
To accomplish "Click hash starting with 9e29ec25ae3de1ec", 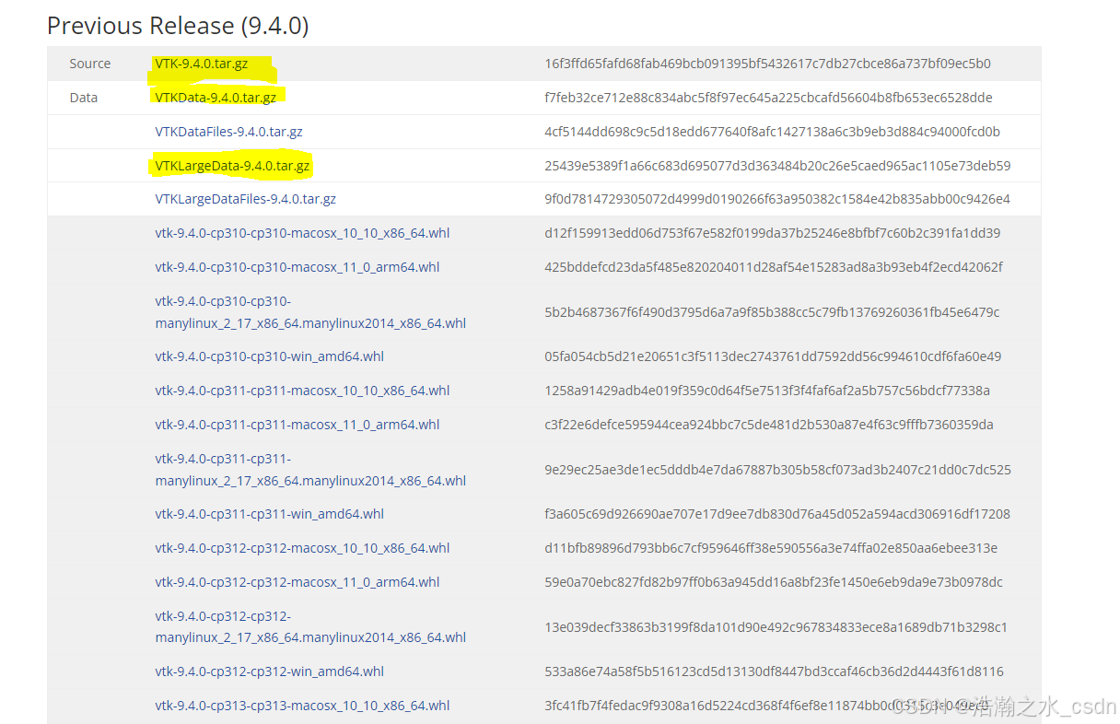I will [x=777, y=470].
